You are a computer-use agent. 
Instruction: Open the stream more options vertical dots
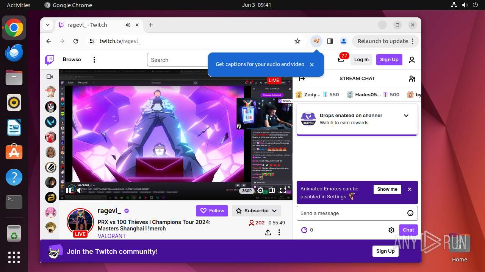click(x=279, y=232)
